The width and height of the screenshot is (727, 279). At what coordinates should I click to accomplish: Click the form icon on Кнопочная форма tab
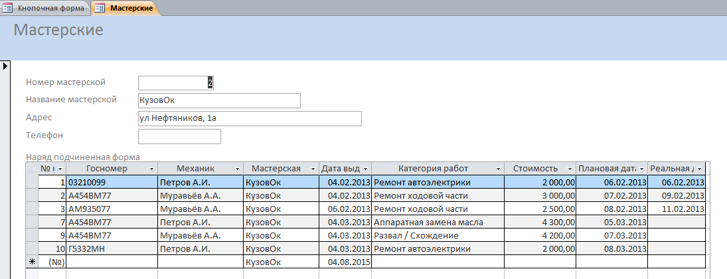click(x=8, y=8)
